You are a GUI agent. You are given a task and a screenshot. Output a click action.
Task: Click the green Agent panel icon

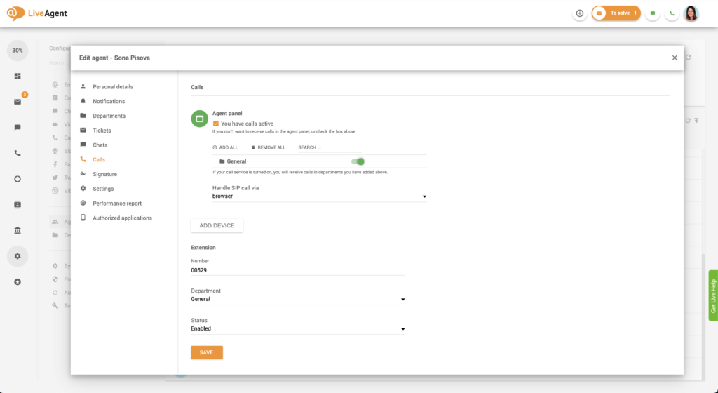199,119
